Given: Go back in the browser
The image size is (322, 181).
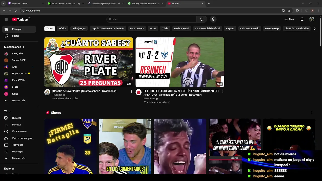Looking at the screenshot, I should click(x=4, y=11).
